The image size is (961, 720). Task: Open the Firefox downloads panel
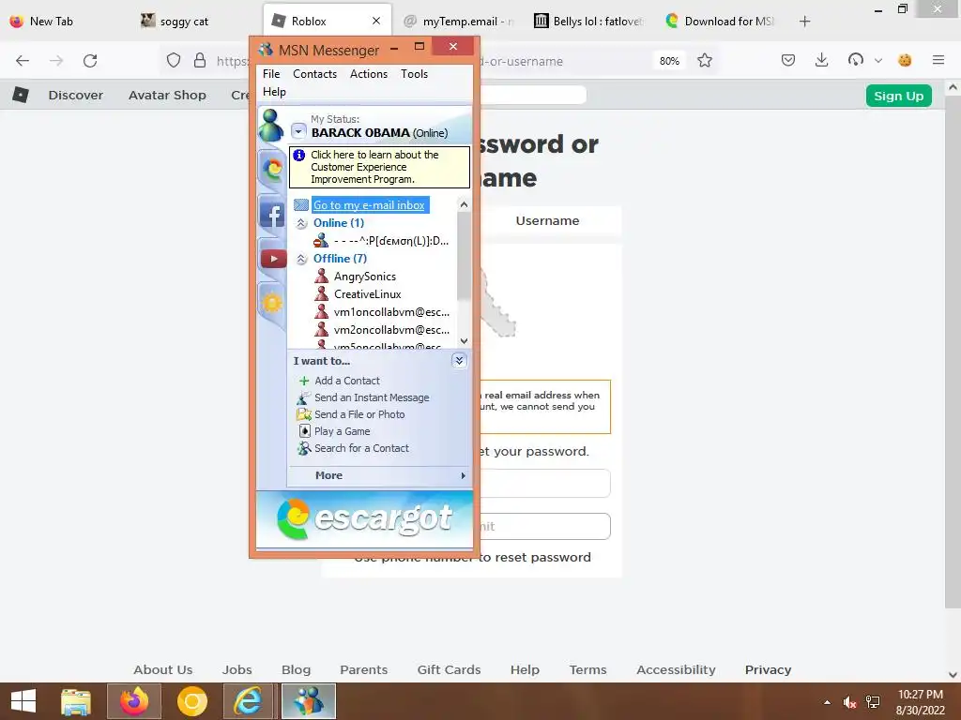coord(822,60)
